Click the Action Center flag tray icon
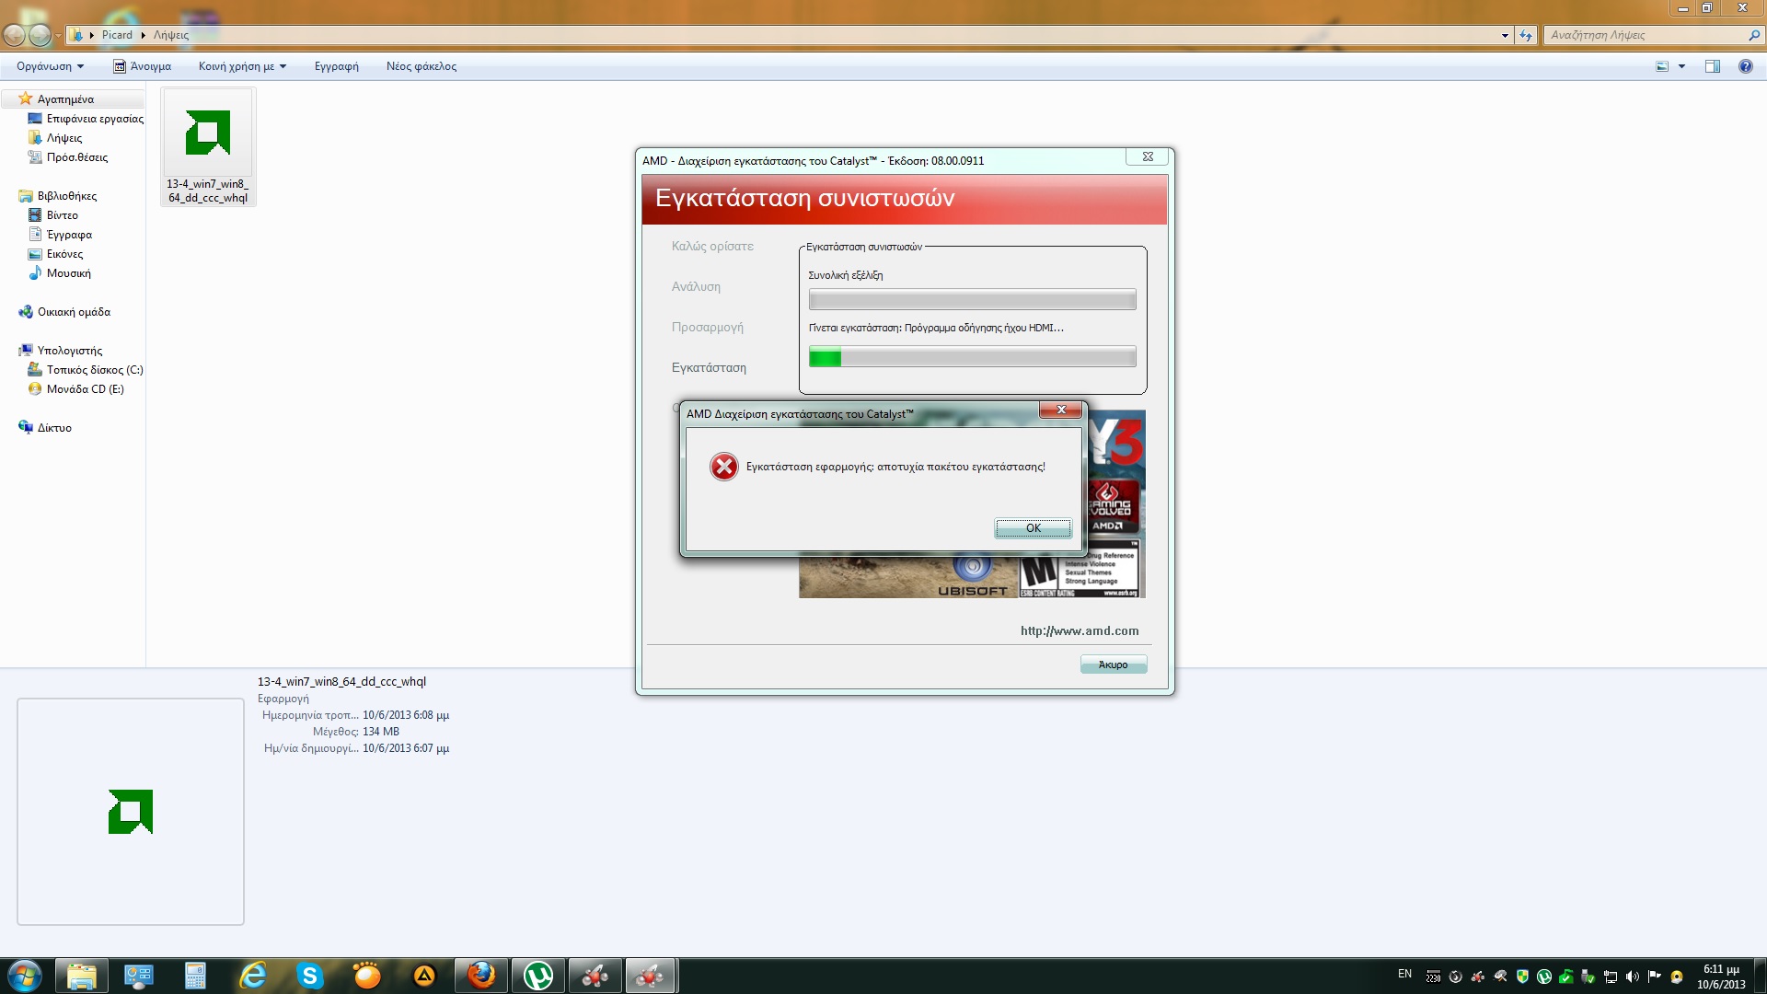 (1655, 976)
